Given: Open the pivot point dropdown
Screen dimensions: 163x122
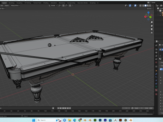Looking at the screenshot, I should coord(60,5).
